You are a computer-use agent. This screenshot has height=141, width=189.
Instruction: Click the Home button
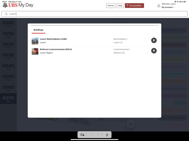click(111, 5)
